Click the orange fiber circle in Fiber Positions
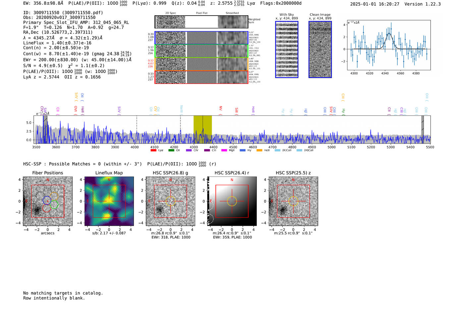The image size is (464, 316). click(54, 196)
